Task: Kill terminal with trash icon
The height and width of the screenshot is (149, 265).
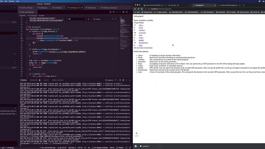Action: pyautogui.click(x=123, y=80)
